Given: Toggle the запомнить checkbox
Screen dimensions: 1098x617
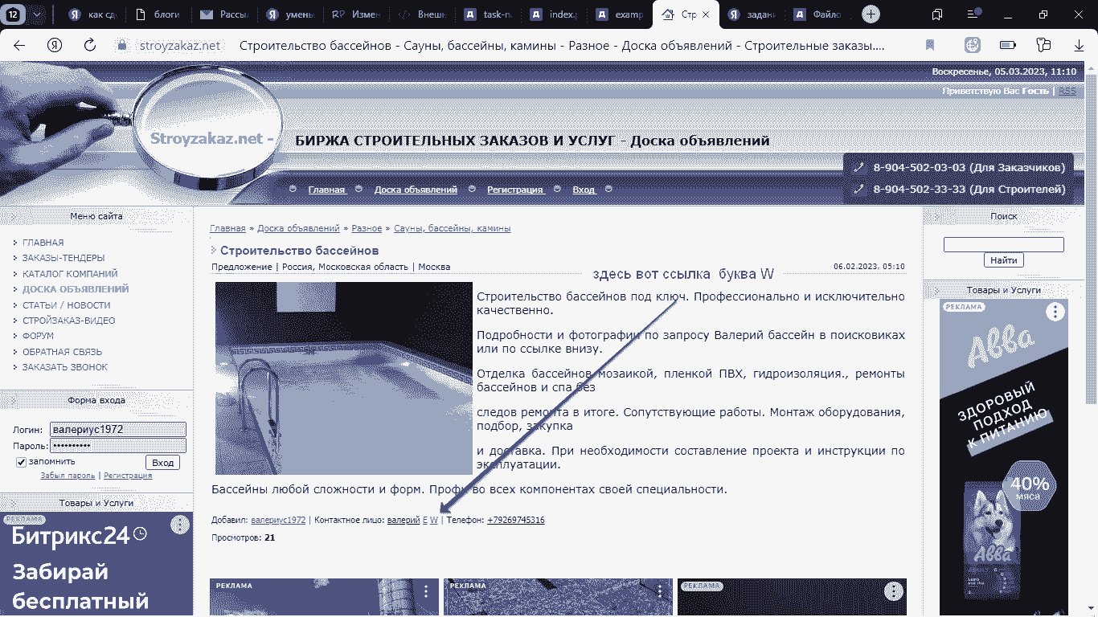Looking at the screenshot, I should coord(22,462).
